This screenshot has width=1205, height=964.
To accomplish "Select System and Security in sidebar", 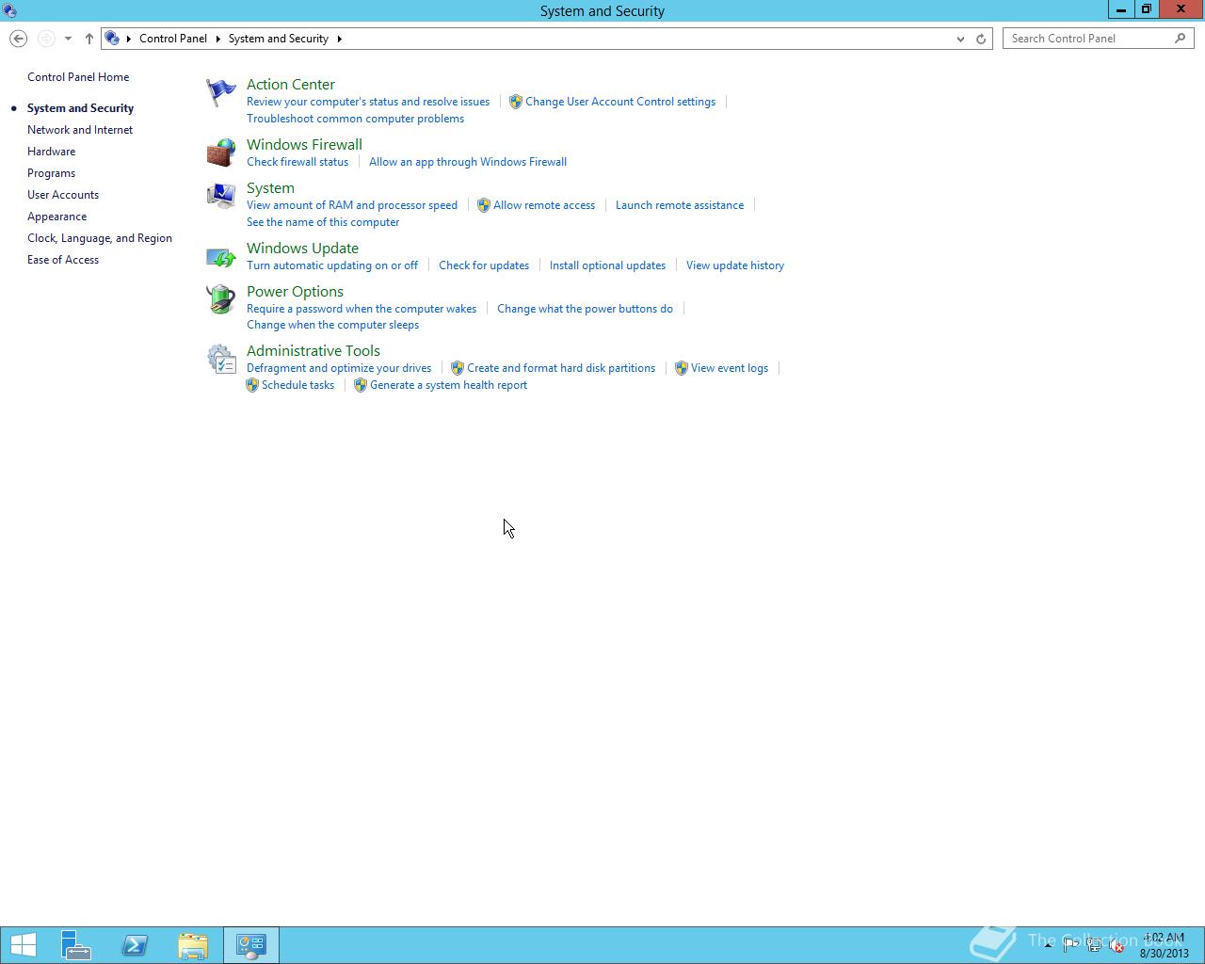I will point(80,108).
